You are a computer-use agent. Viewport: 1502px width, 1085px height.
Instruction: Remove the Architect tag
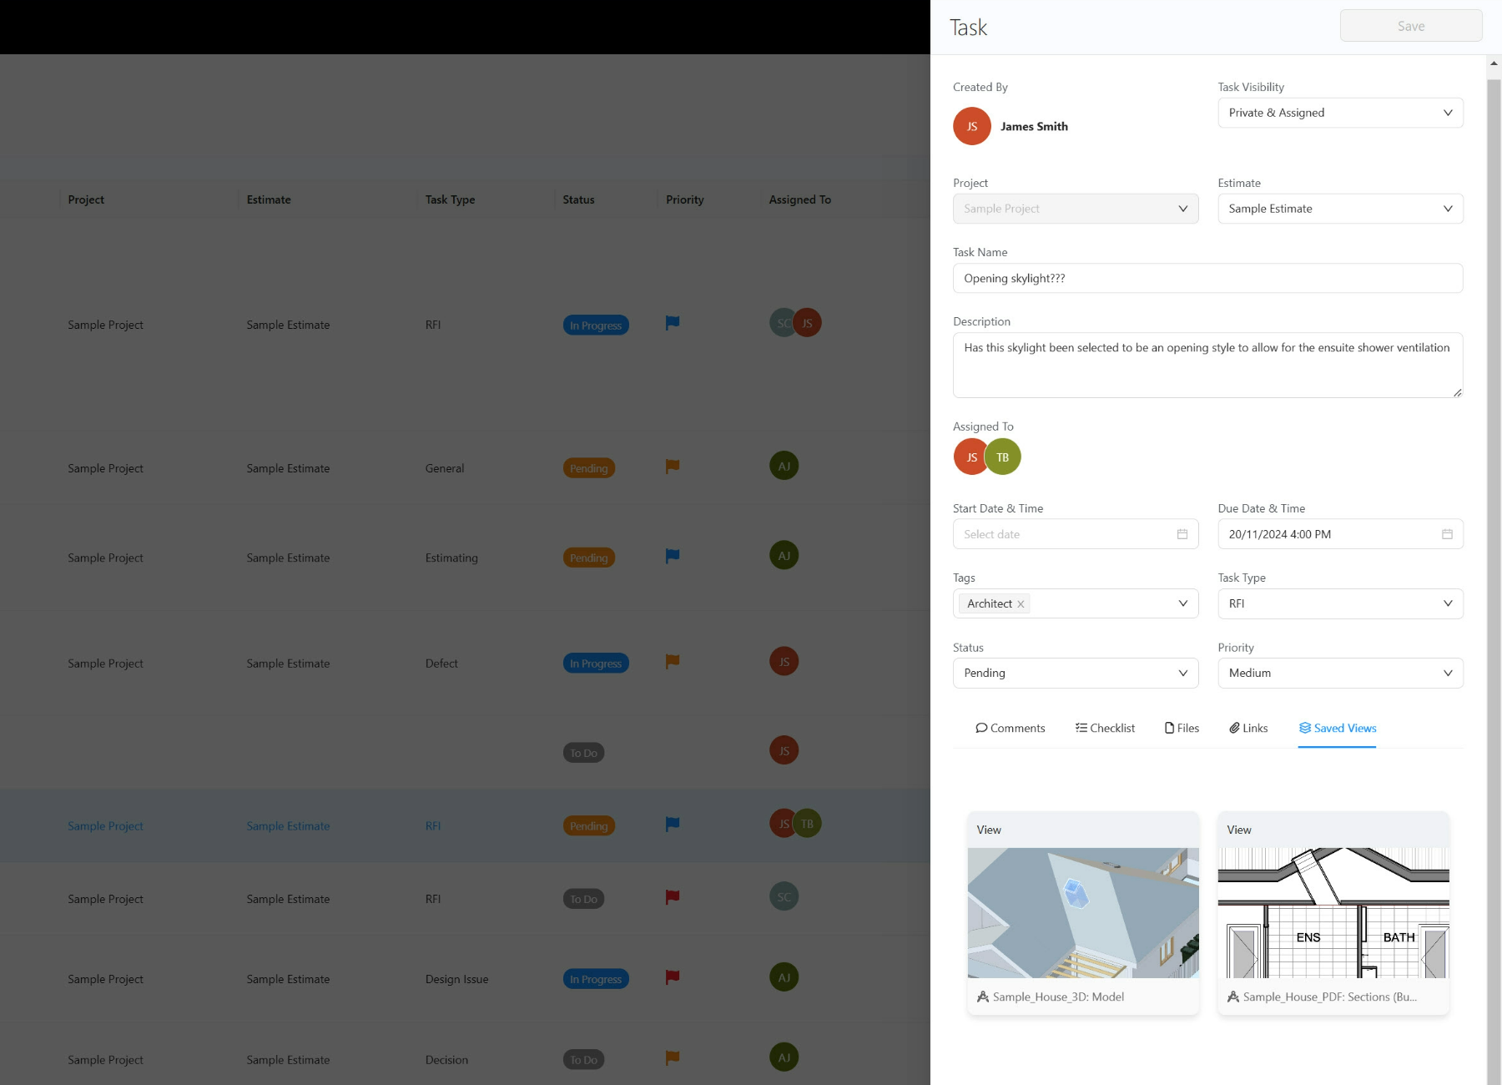1020,603
